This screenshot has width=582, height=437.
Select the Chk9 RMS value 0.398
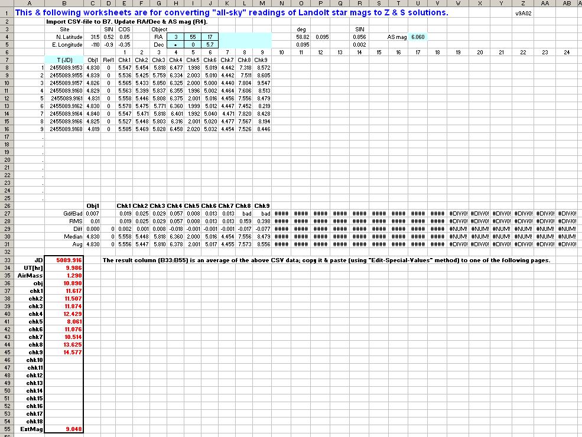coord(264,221)
